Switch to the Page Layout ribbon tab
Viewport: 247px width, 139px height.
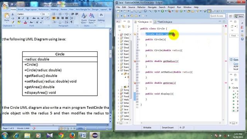(31, 9)
